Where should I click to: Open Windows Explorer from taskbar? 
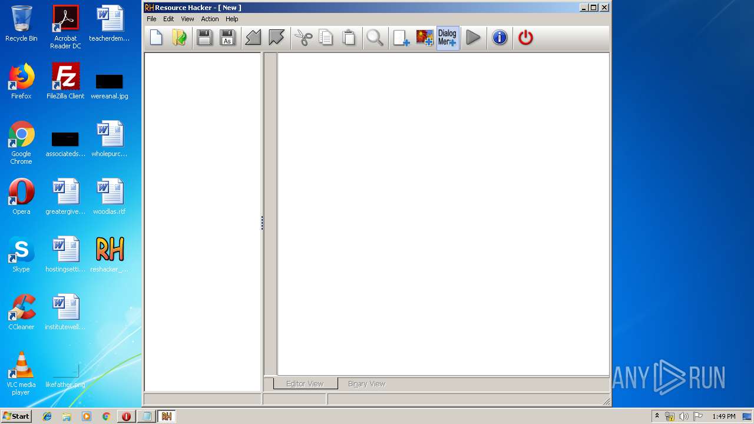tap(67, 416)
